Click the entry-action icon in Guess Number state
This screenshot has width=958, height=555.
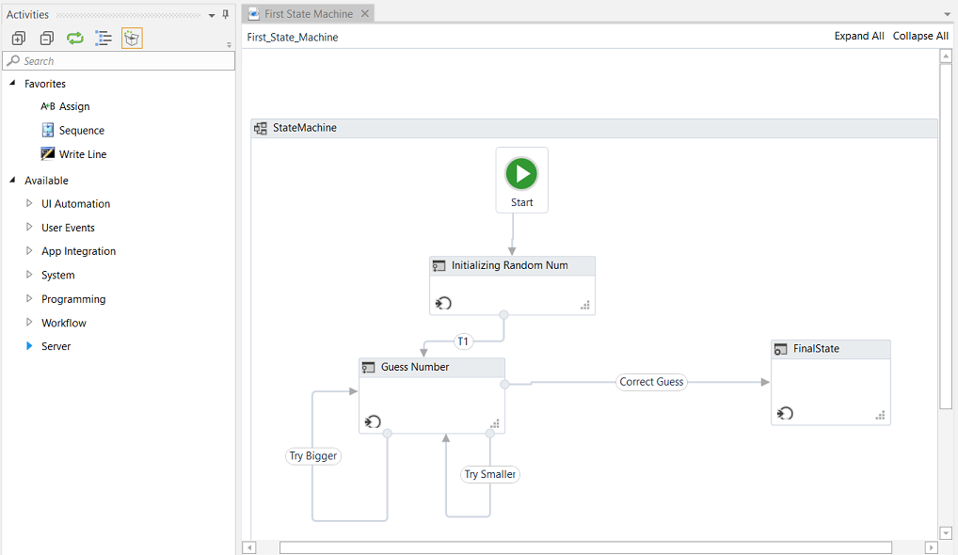click(x=371, y=421)
